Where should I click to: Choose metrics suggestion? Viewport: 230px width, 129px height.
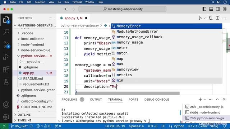point(166,75)
